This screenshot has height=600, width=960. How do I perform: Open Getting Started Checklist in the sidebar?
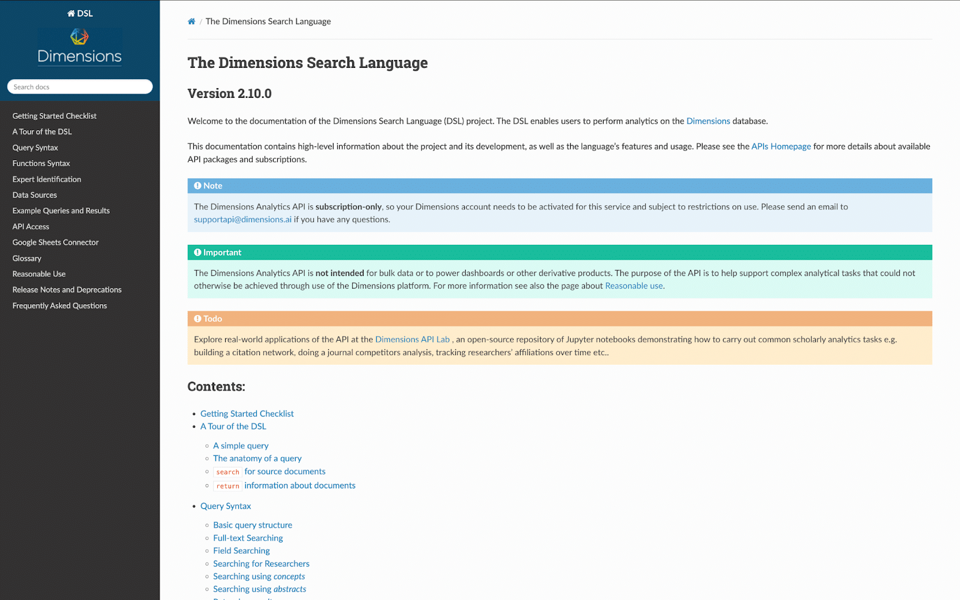pos(55,116)
